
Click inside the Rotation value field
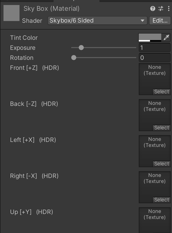tap(154, 58)
